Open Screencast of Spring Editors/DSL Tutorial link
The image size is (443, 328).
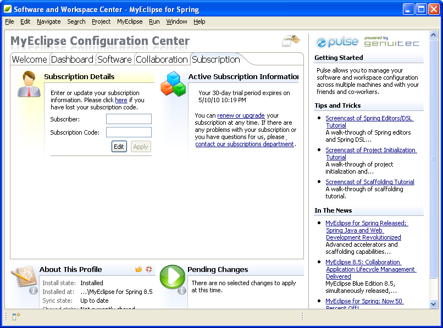click(369, 121)
